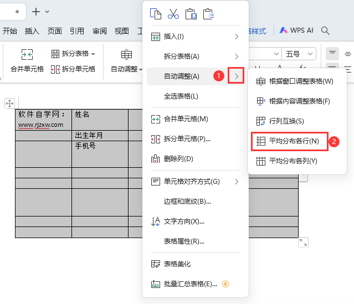Image resolution: width=354 pixels, height=304 pixels.
Task: Switch to the 页面 tab
Action: click(x=55, y=30)
